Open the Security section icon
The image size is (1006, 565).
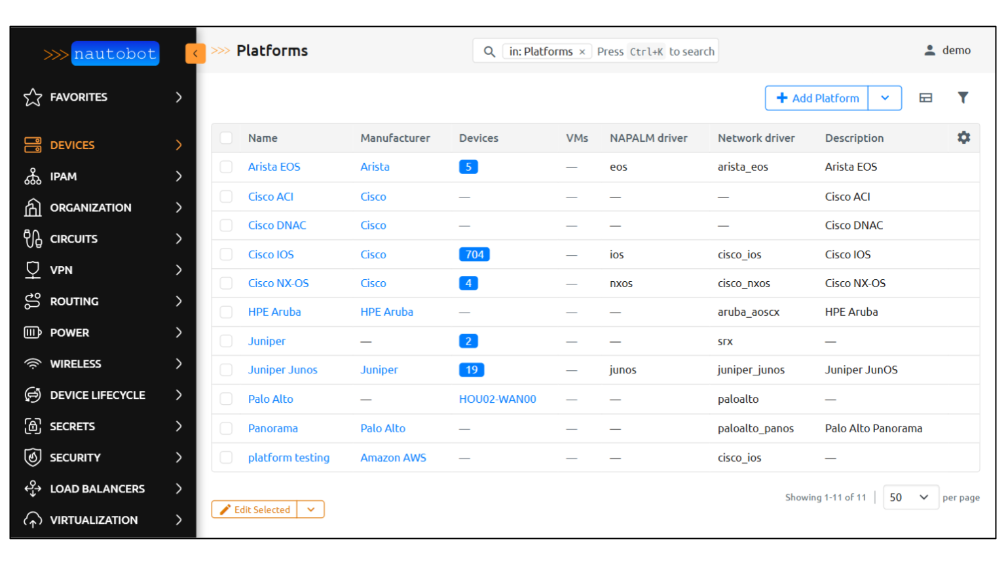33,457
